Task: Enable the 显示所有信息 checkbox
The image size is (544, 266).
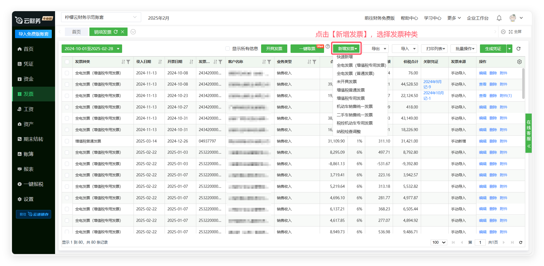Action: 228,49
